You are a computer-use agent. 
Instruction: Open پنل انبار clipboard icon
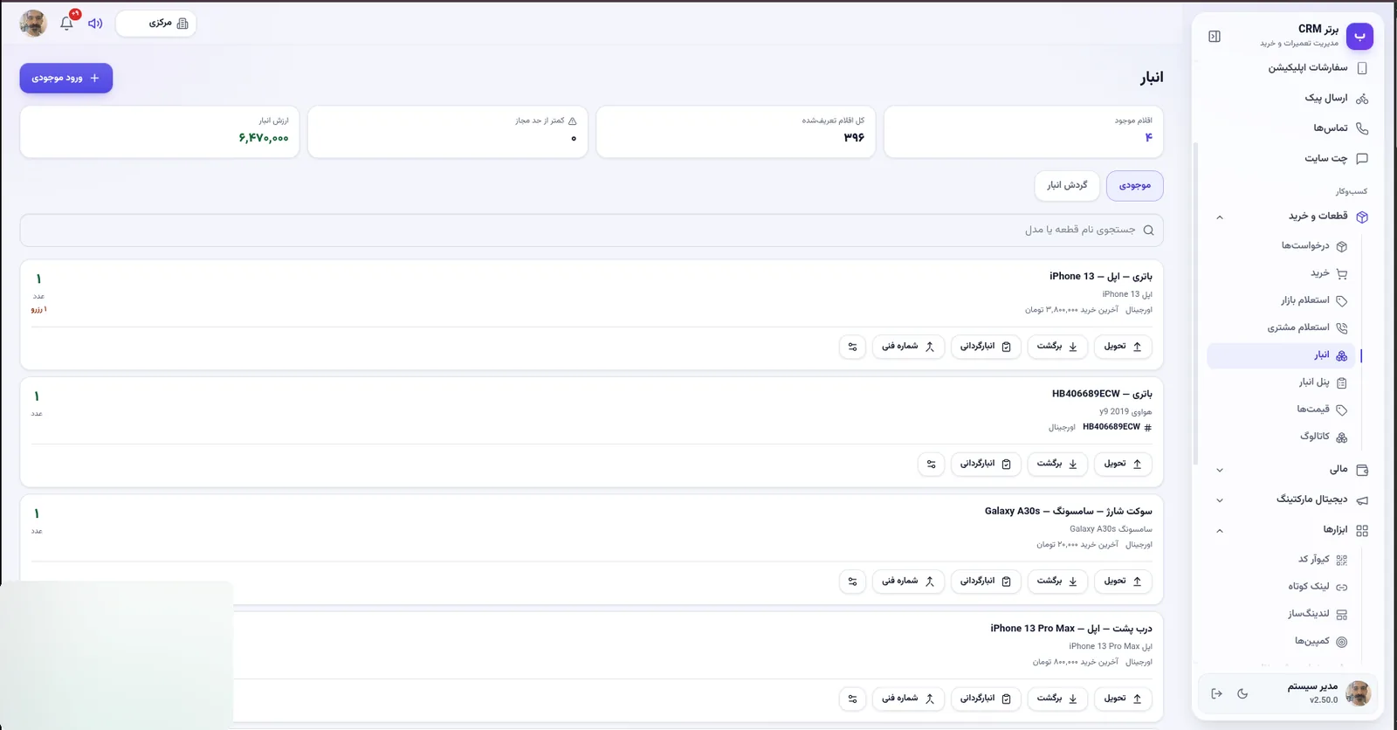[x=1342, y=382]
